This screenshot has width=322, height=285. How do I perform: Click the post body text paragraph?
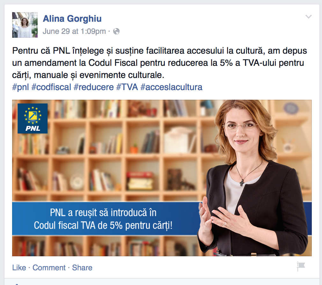159,63
